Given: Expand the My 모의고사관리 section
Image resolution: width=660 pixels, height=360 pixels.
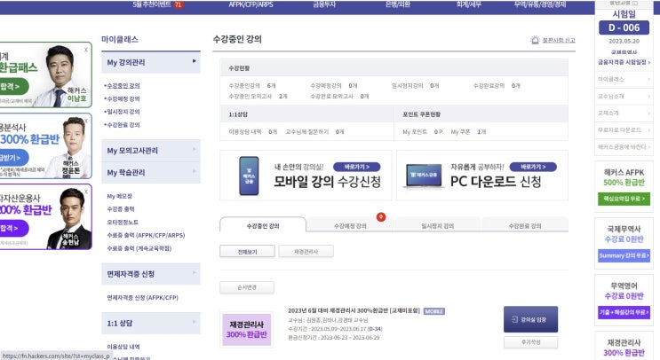Looking at the screenshot, I should 151,151.
